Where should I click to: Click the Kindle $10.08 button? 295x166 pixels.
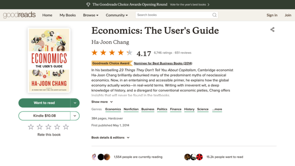click(x=44, y=116)
